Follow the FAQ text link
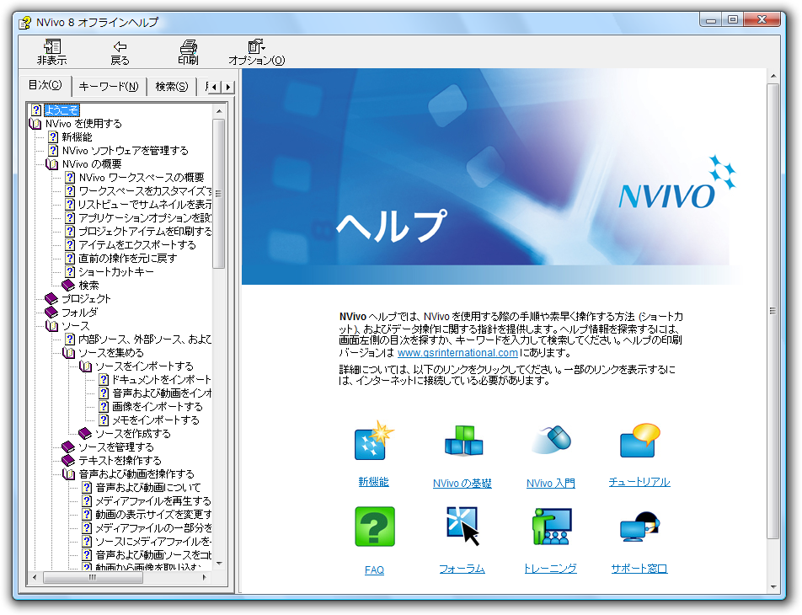Image resolution: width=802 pixels, height=615 pixels. click(x=374, y=570)
